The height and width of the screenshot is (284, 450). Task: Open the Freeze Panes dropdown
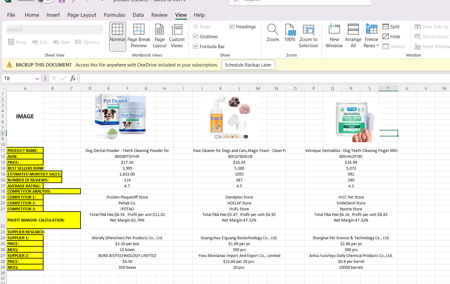click(x=371, y=36)
